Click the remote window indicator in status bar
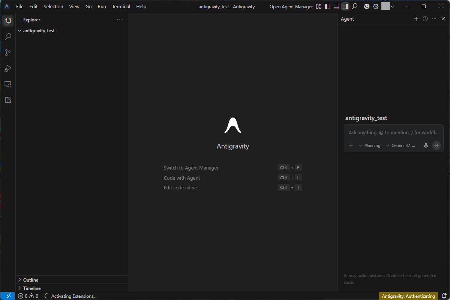The width and height of the screenshot is (450, 300). [x=8, y=296]
